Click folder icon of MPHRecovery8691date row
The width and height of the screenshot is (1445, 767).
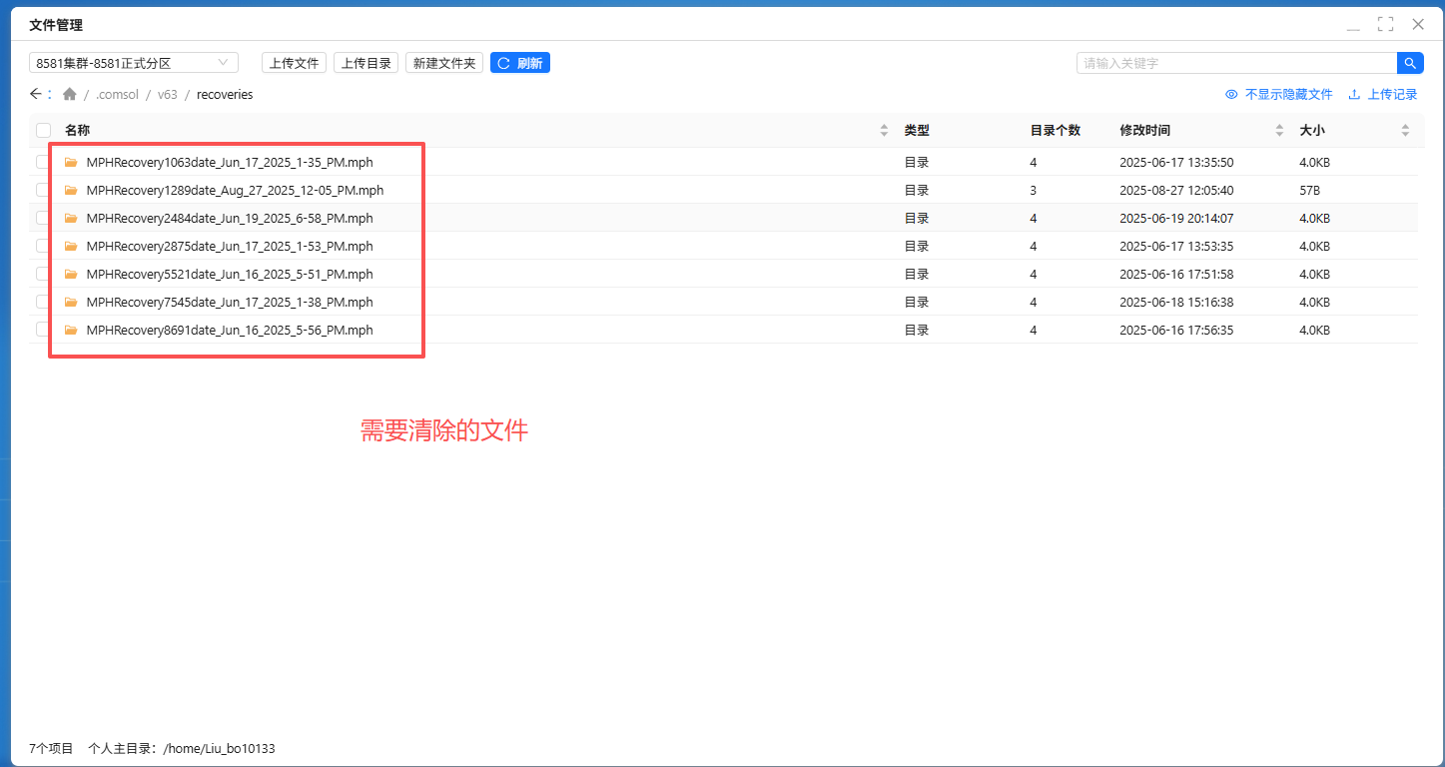click(x=71, y=330)
